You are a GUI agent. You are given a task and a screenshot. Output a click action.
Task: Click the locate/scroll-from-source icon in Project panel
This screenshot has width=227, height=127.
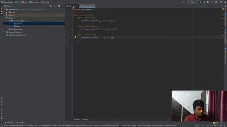click(51, 6)
